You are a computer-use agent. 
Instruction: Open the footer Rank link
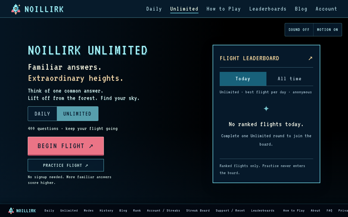click(137, 210)
